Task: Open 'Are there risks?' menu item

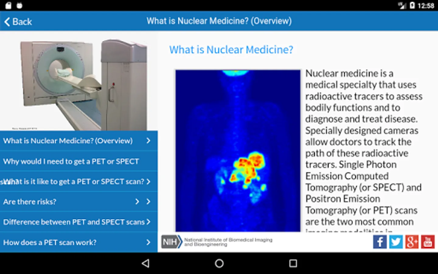Action: coord(79,202)
